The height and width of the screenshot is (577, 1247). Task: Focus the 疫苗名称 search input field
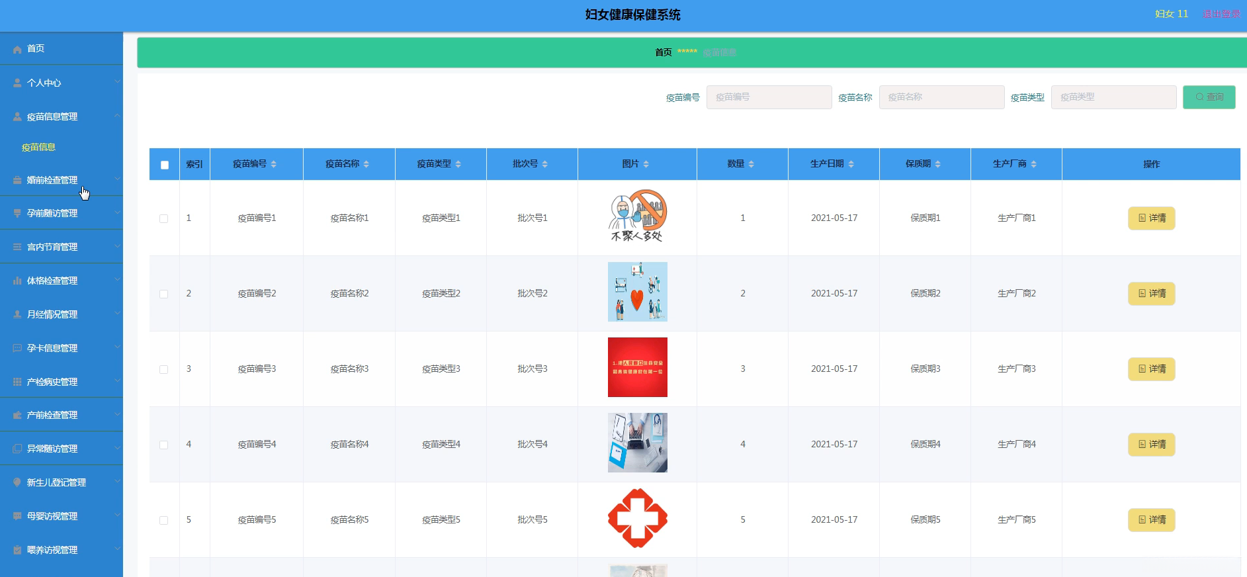click(x=941, y=97)
